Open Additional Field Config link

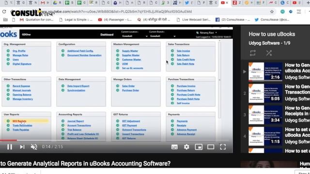(80, 51)
